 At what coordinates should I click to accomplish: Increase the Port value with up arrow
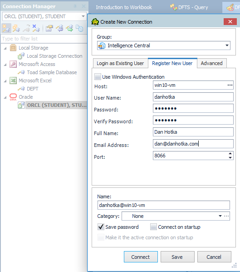tap(230, 154)
